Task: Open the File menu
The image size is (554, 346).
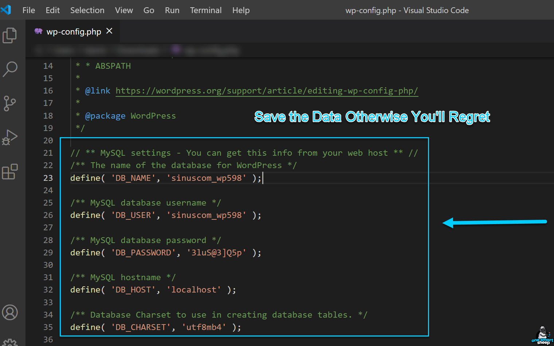Action: coord(29,10)
